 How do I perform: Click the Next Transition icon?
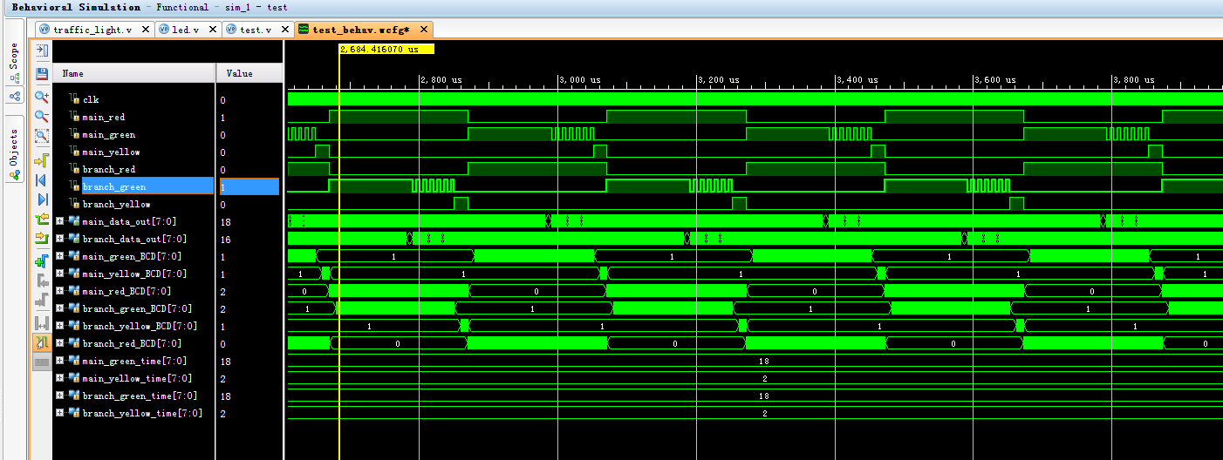[x=42, y=237]
